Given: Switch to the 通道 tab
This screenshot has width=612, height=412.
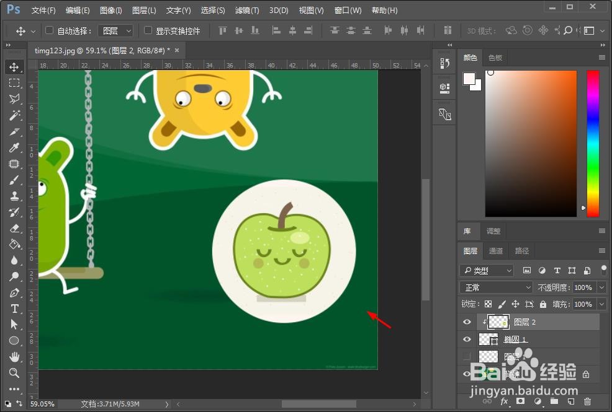Looking at the screenshot, I should coord(496,251).
